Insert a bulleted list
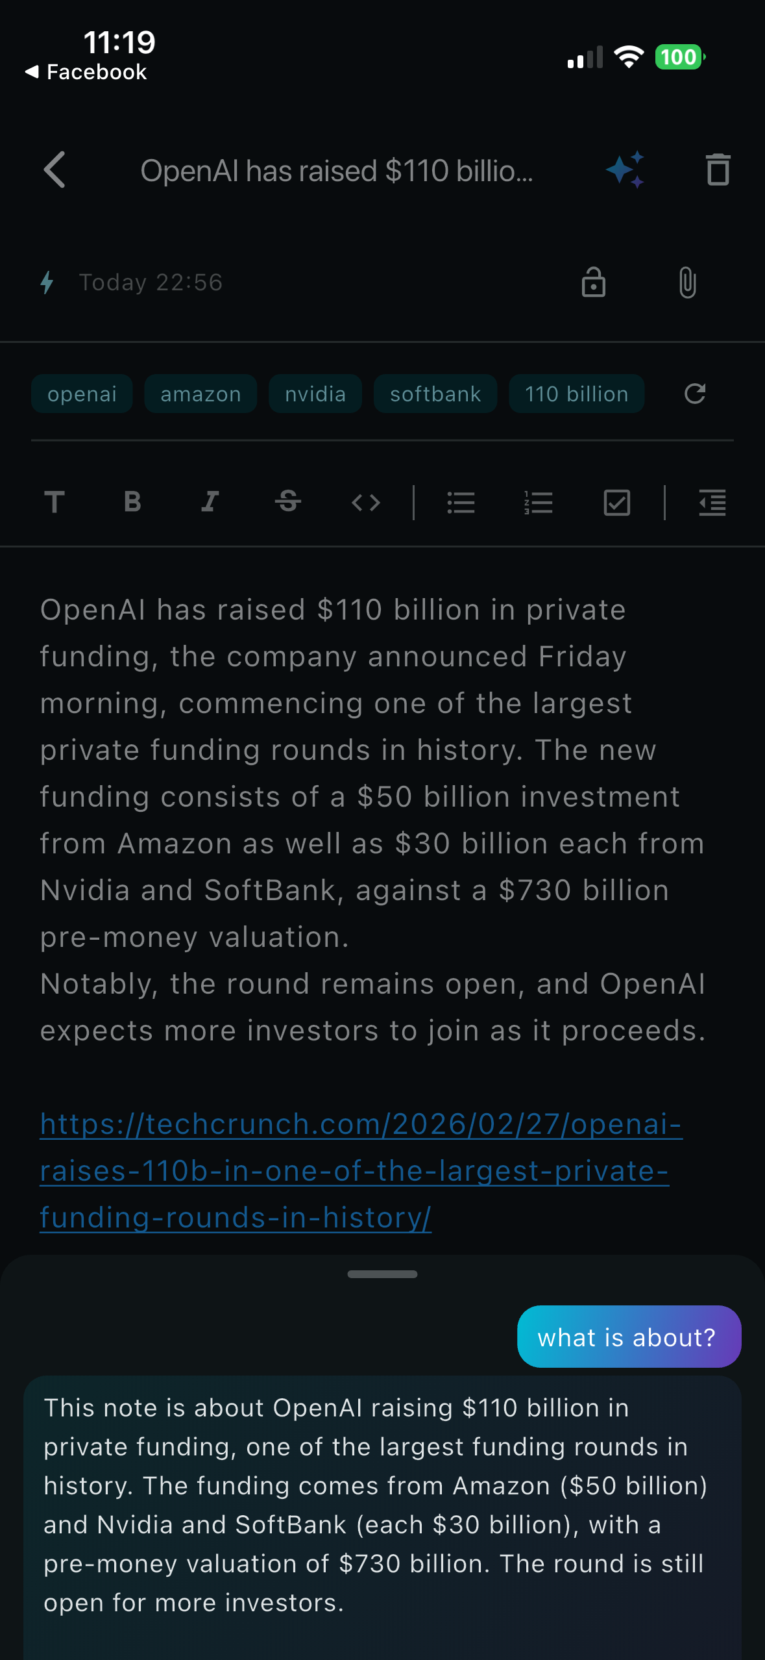 (461, 502)
